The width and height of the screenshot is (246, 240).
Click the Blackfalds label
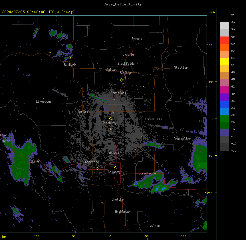[126, 64]
